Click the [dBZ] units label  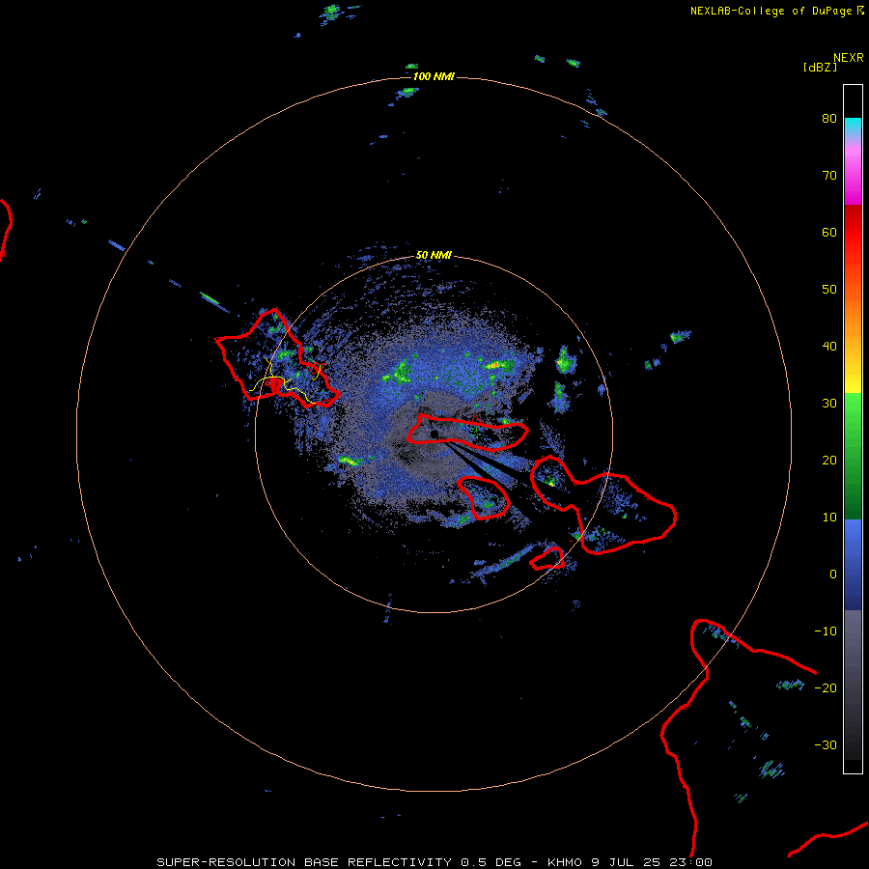pyautogui.click(x=820, y=68)
